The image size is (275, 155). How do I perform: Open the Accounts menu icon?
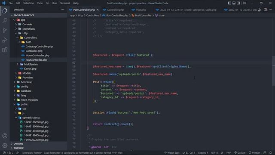point(5,136)
